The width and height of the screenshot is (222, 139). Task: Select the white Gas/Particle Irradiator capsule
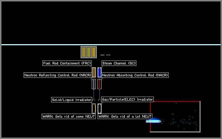(x=99, y=109)
